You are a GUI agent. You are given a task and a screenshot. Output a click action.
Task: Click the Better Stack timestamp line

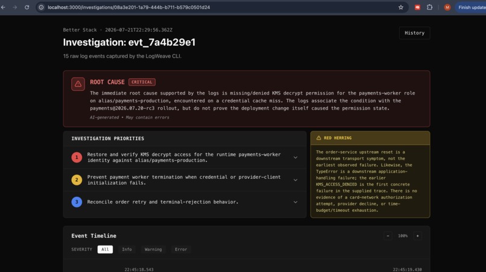[118, 30]
